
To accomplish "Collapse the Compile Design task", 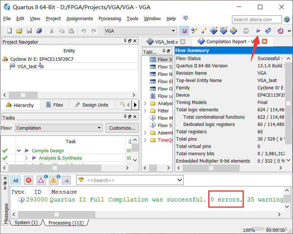I will (19, 151).
